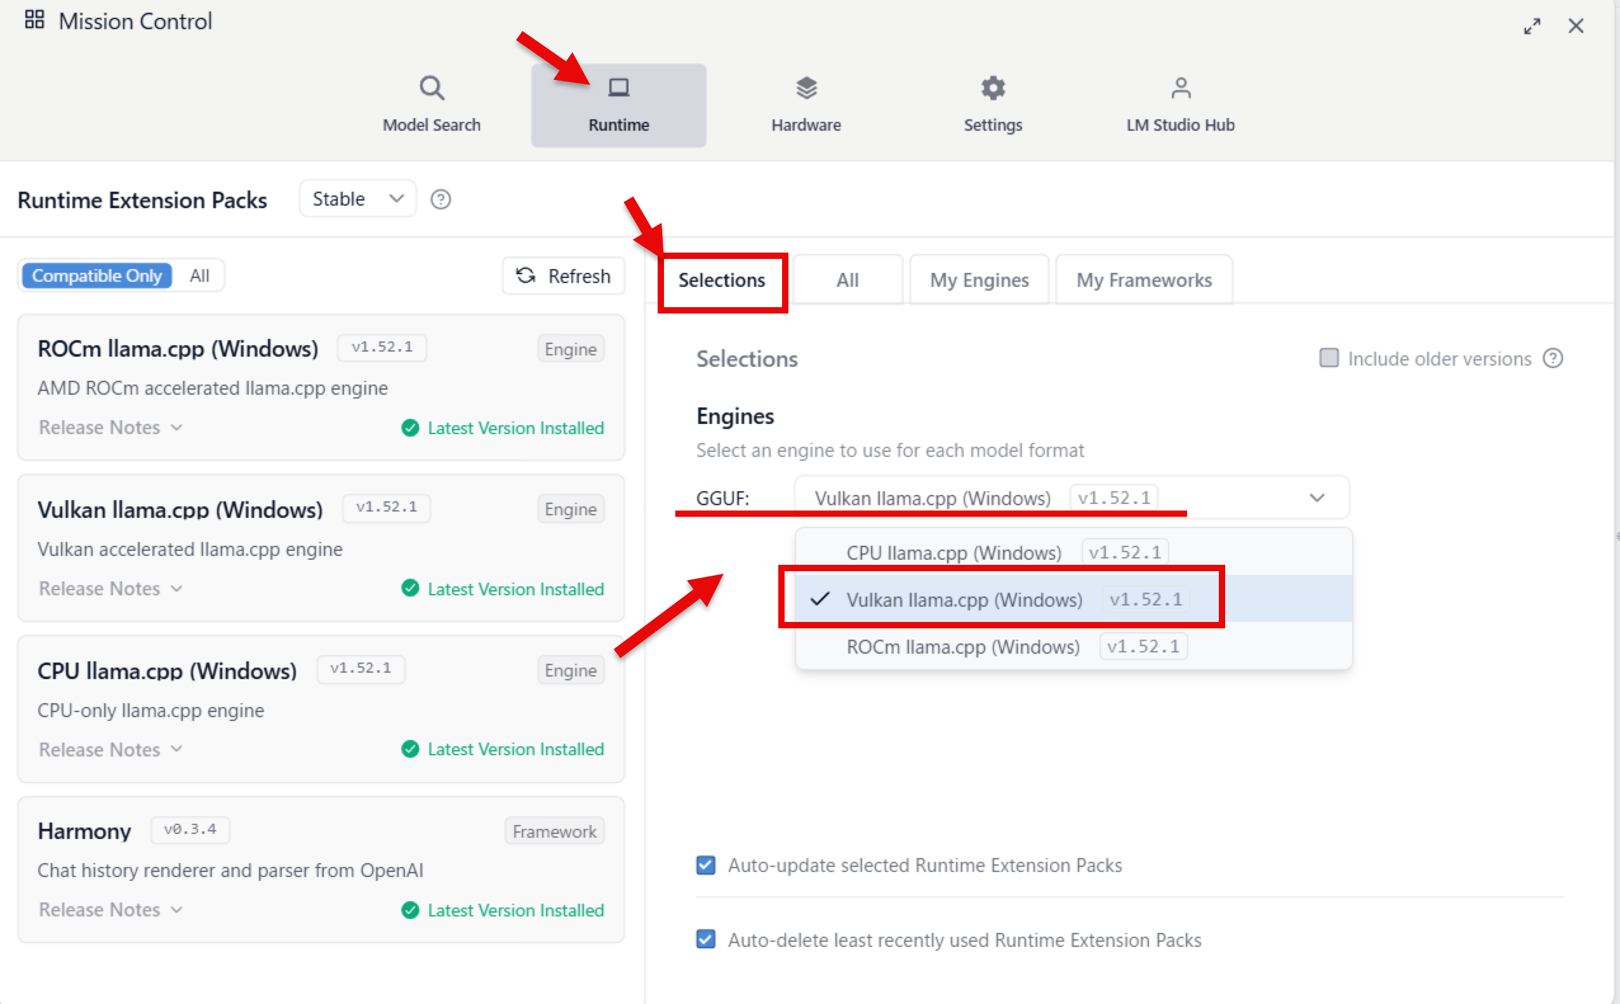Click the Refresh button
The image size is (1620, 1004).
point(563,276)
